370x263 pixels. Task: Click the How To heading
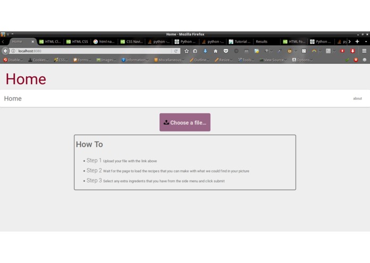coord(89,144)
